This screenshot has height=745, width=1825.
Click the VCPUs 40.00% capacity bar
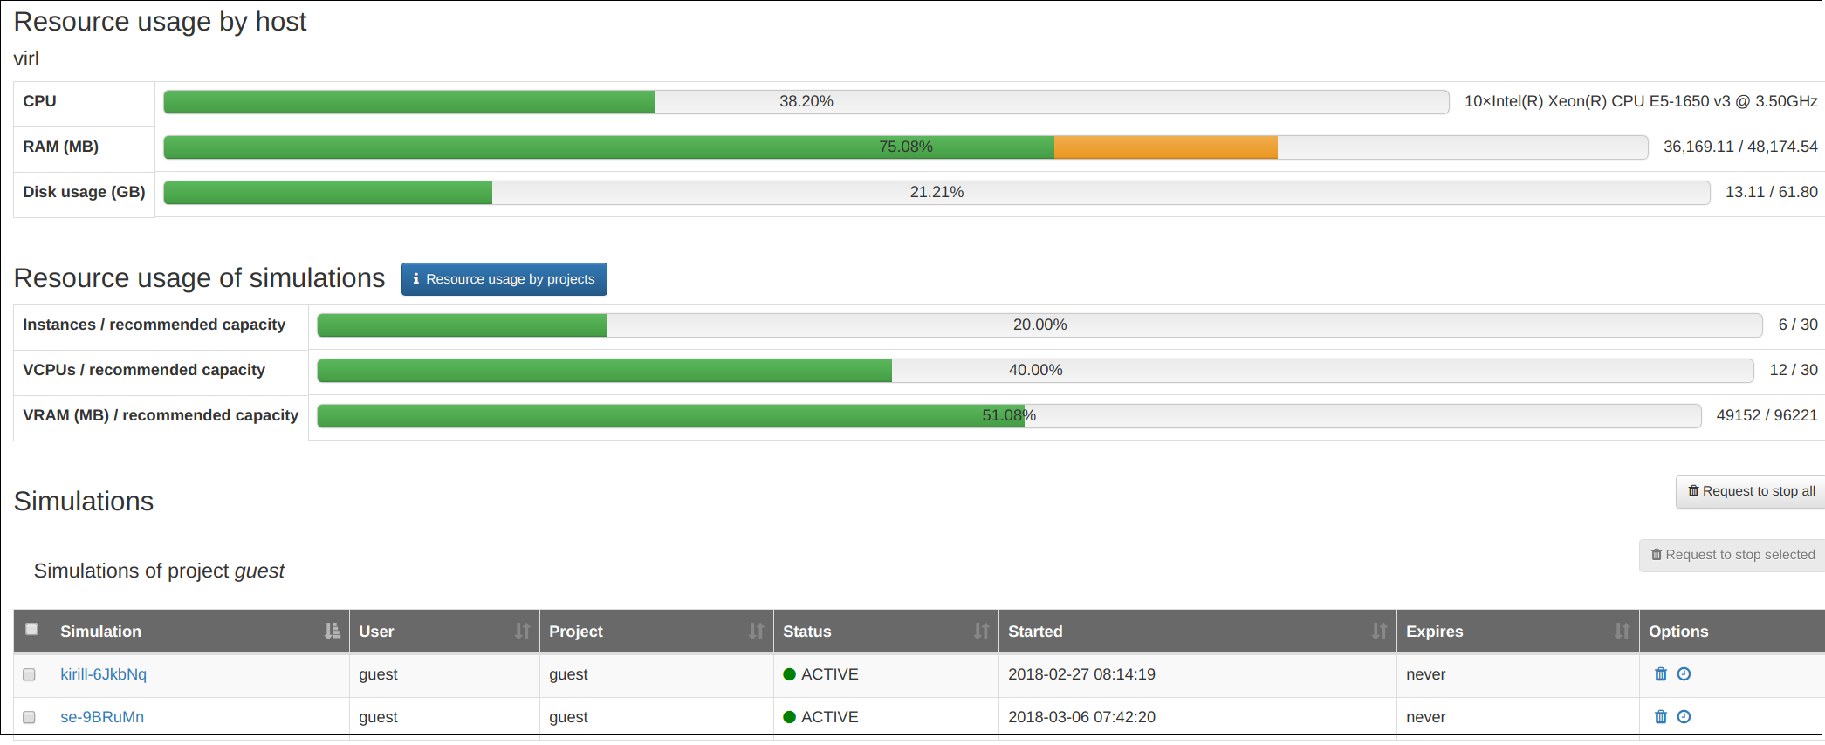tap(1035, 371)
